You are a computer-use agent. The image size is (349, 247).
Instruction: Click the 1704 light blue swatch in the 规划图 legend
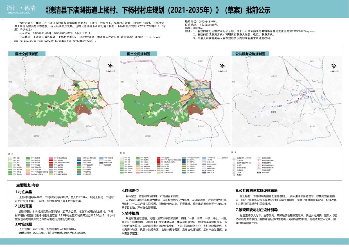point(204,158)
